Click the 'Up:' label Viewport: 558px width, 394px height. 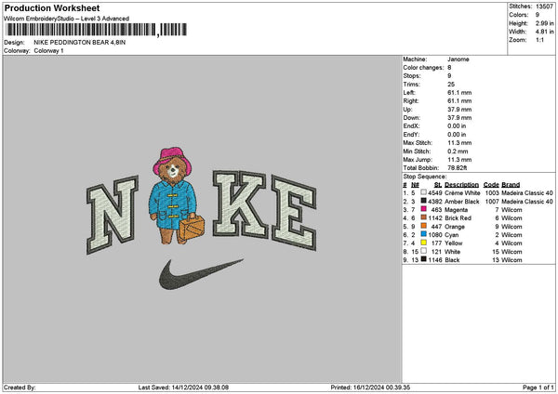pos(407,109)
